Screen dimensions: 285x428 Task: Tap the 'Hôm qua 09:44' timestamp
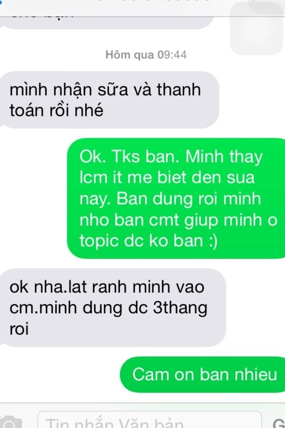click(x=146, y=55)
